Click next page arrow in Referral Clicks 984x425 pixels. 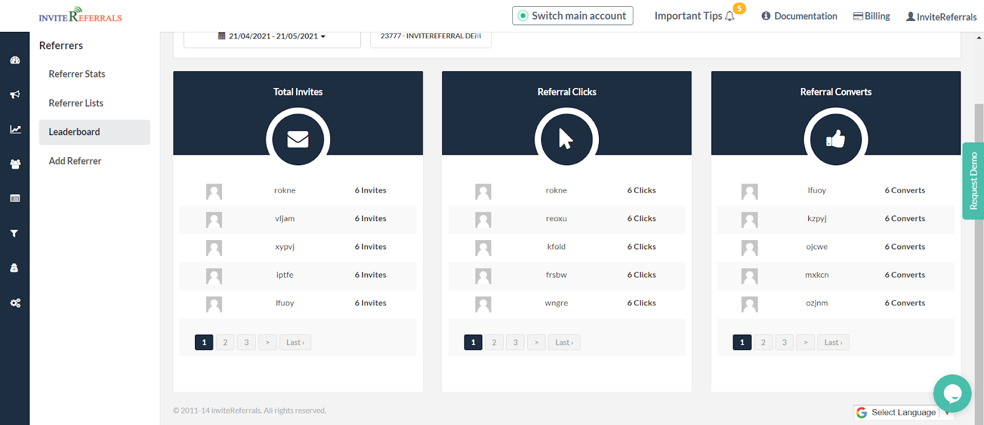tap(536, 343)
